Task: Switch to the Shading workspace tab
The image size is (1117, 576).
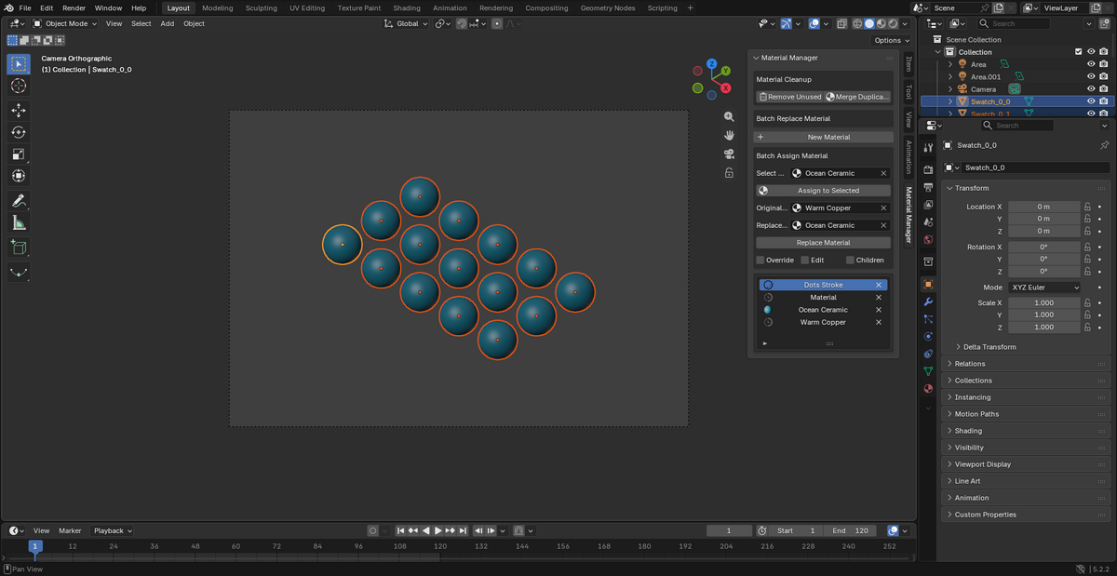Action: pos(407,7)
